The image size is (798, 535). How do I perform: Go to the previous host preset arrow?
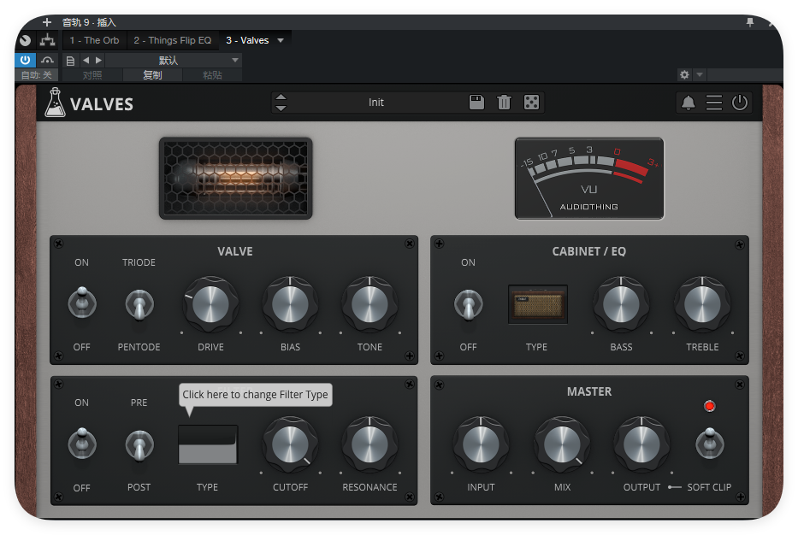coord(86,60)
